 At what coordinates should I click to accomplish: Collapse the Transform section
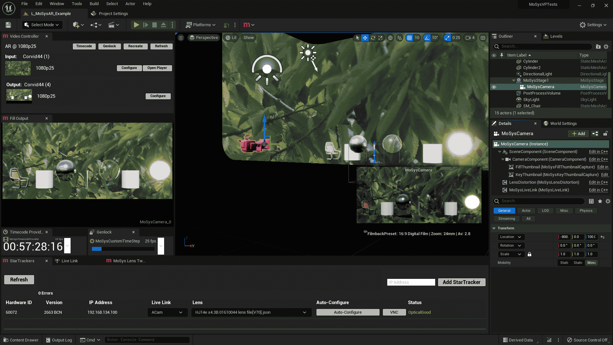click(494, 228)
